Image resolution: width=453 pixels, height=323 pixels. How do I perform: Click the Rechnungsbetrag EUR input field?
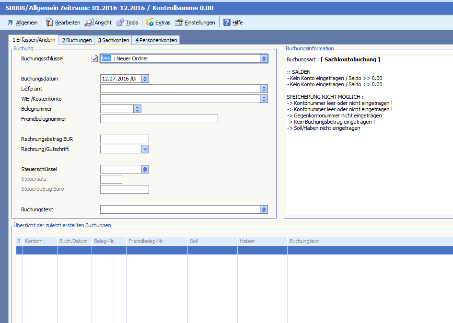124,139
